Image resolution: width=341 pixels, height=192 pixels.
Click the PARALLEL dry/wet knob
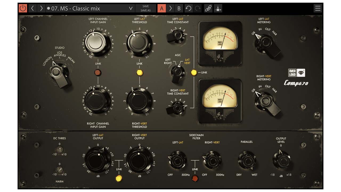tap(247, 160)
